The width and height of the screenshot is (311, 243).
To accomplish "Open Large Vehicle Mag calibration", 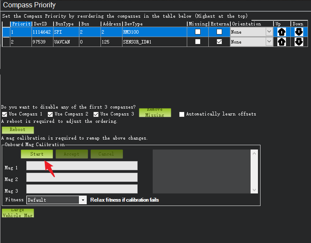I will pos(18,213).
